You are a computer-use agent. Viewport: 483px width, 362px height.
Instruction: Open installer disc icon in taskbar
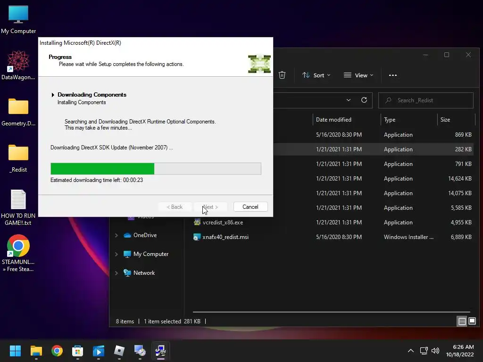coord(140,351)
